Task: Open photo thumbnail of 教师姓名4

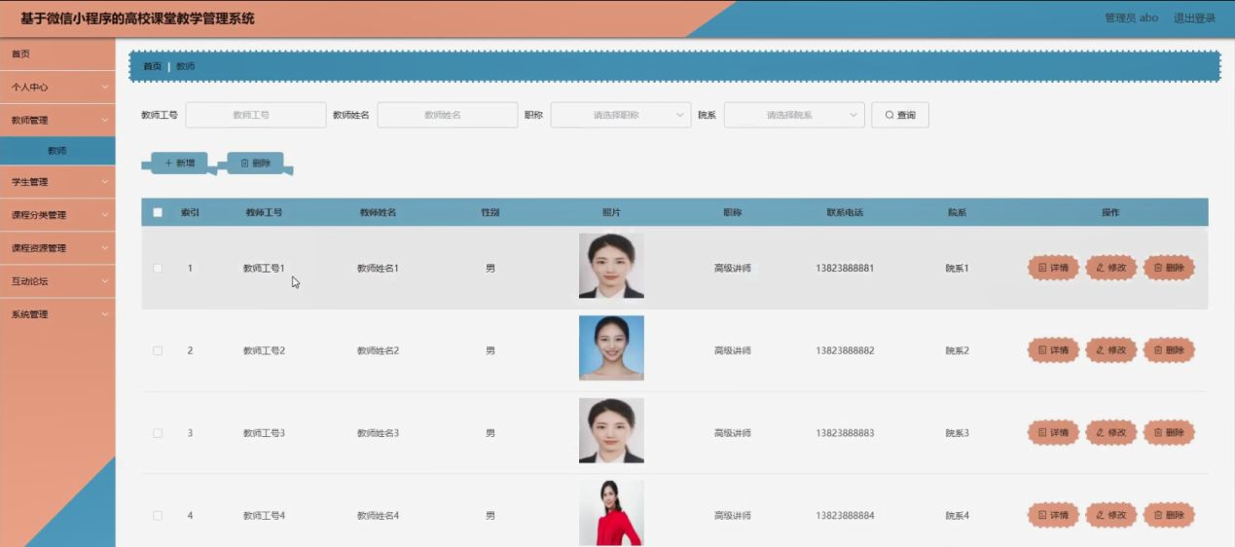Action: 611,513
